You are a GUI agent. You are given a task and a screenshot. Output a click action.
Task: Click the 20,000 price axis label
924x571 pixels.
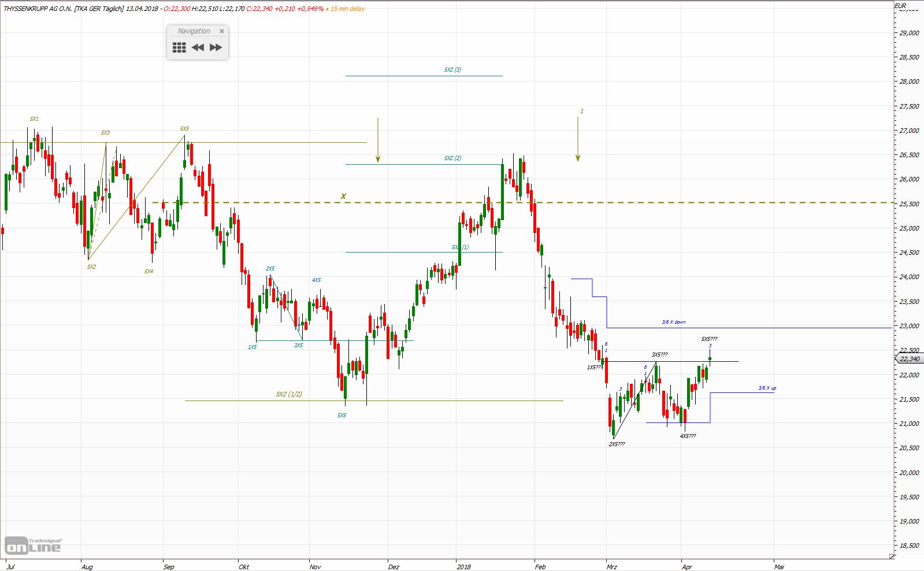[x=910, y=473]
